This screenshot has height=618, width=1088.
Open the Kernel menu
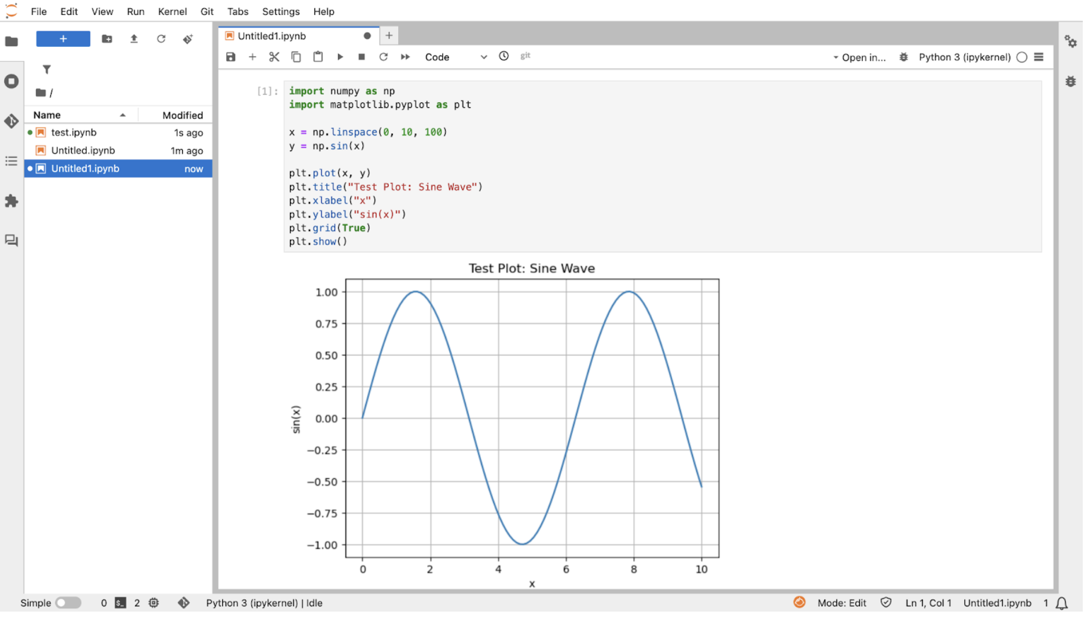click(x=172, y=12)
